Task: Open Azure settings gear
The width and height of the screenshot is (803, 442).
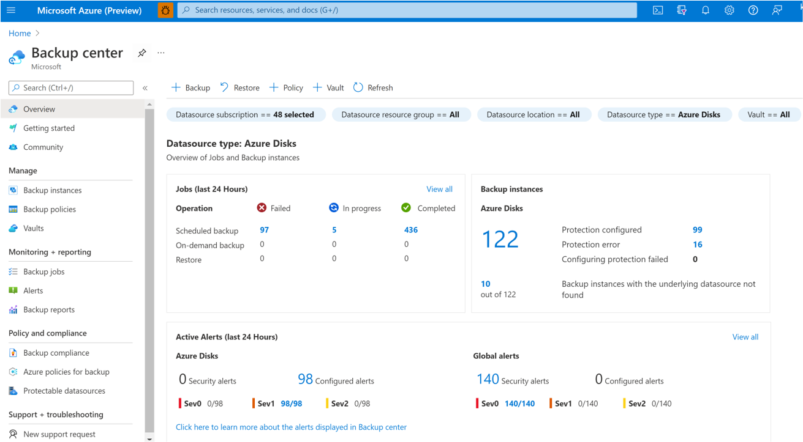Action: coord(729,10)
